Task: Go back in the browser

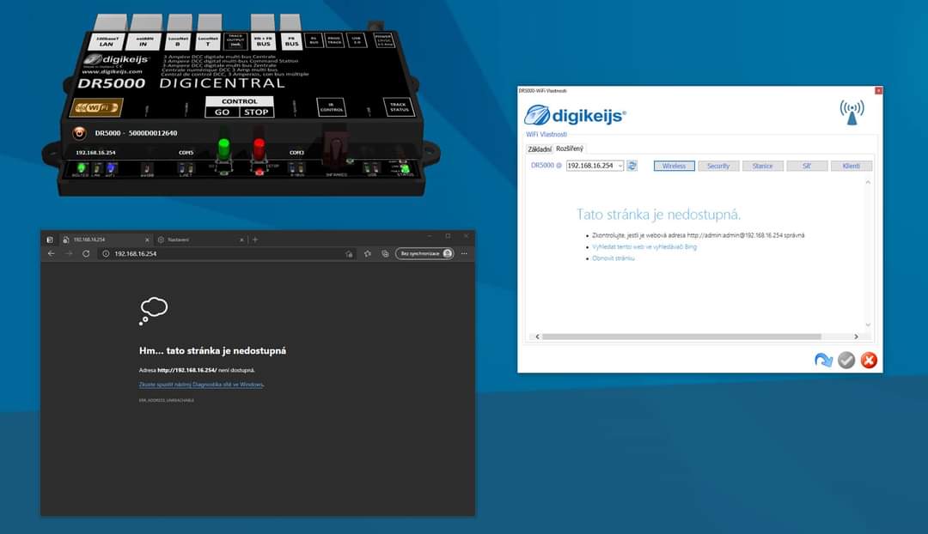Action: [52, 253]
